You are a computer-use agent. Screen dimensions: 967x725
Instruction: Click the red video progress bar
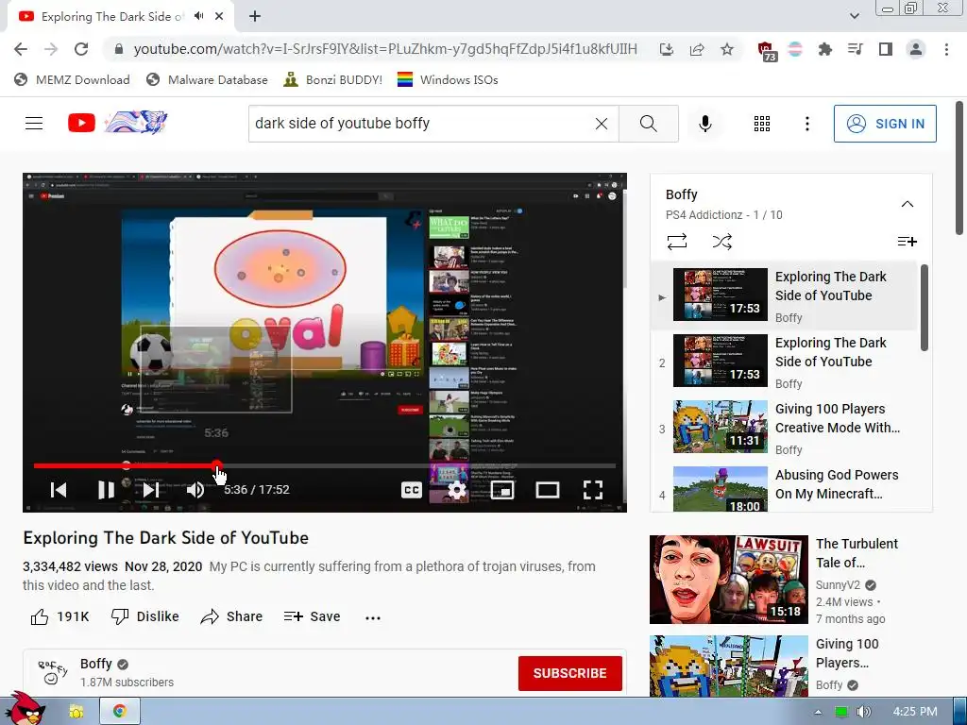click(126, 465)
